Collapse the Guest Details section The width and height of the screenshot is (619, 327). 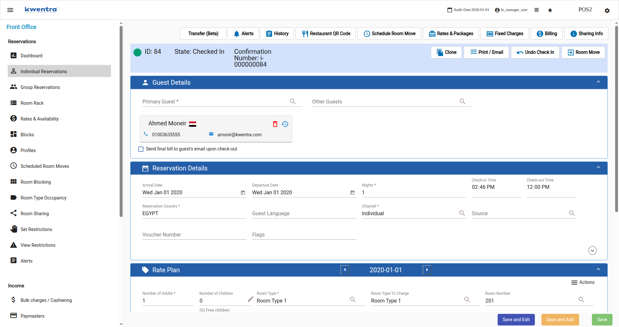598,82
